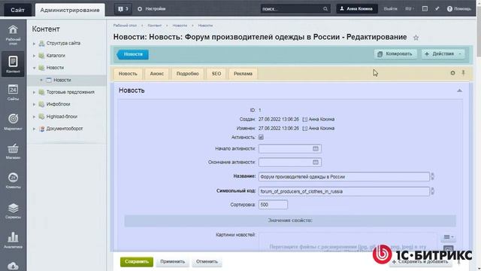Open calendar for Окончание активности
The height and width of the screenshot is (271, 481).
tap(316, 163)
